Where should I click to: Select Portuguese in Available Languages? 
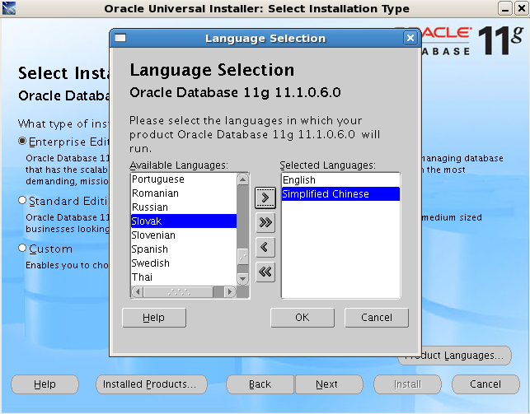click(184, 179)
